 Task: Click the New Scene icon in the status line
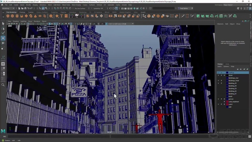19,8
